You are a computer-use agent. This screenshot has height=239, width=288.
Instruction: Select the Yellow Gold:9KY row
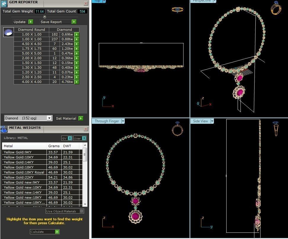[x=42, y=152]
